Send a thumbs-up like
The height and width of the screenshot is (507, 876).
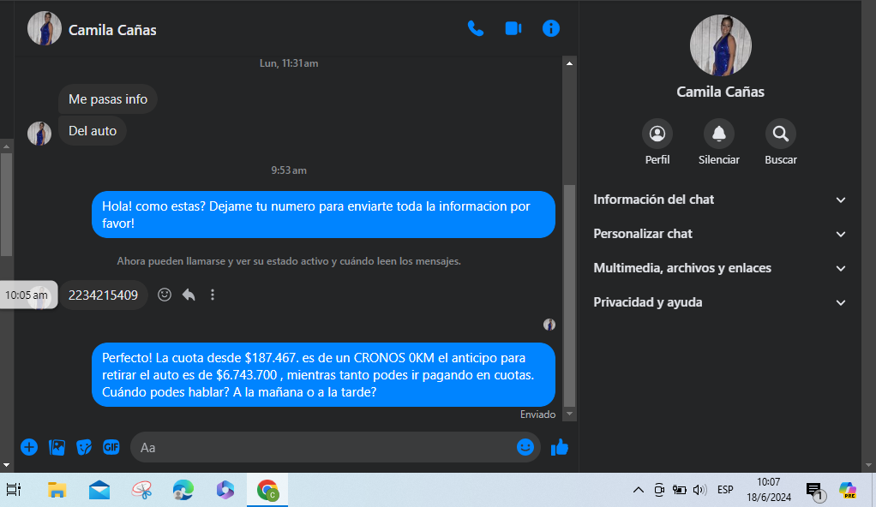click(559, 447)
